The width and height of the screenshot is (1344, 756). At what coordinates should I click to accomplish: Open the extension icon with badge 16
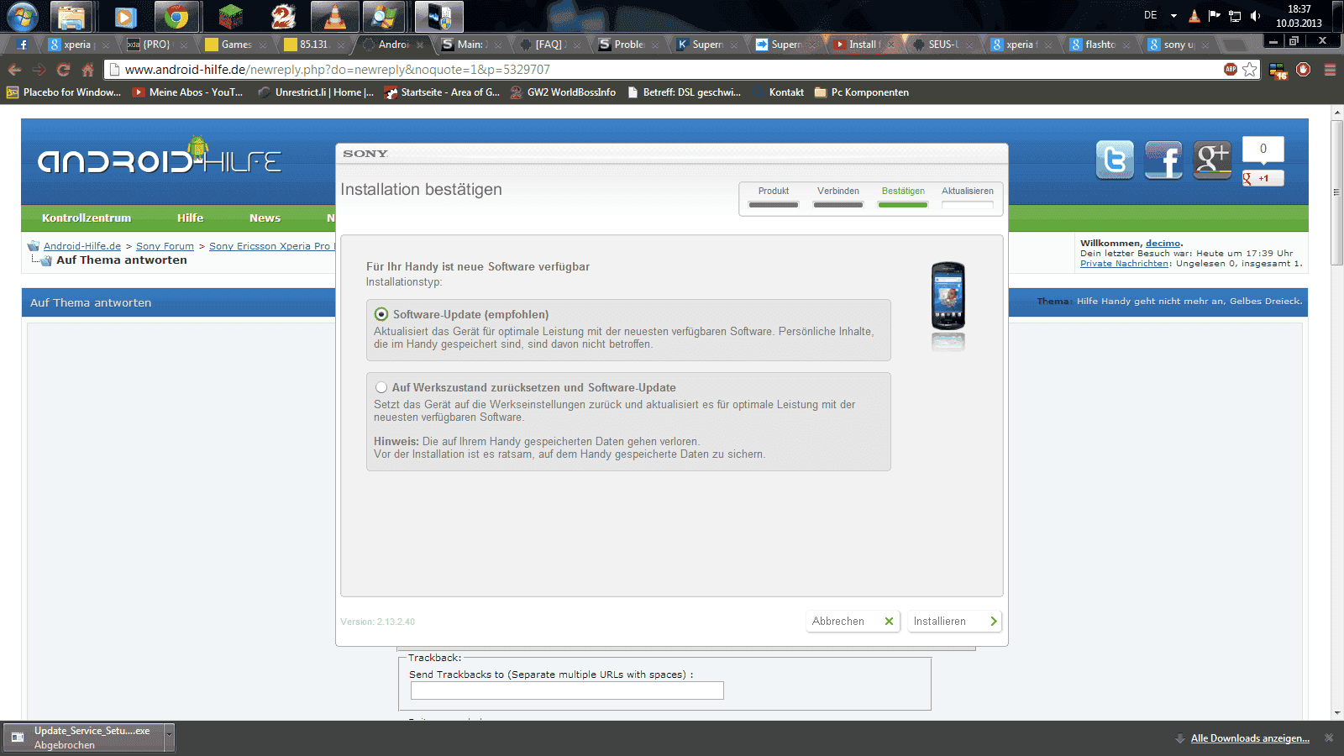pyautogui.click(x=1278, y=71)
